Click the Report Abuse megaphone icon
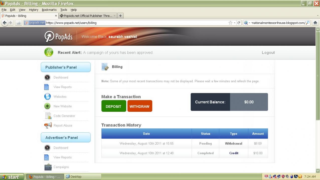The image size is (320, 180). pyautogui.click(x=48, y=125)
